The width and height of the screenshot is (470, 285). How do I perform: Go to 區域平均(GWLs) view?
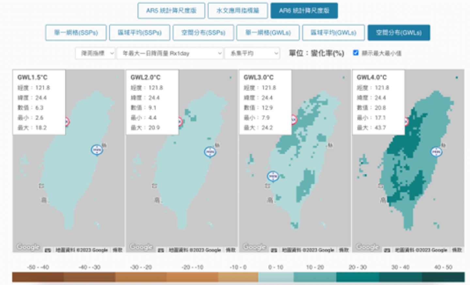(x=333, y=33)
